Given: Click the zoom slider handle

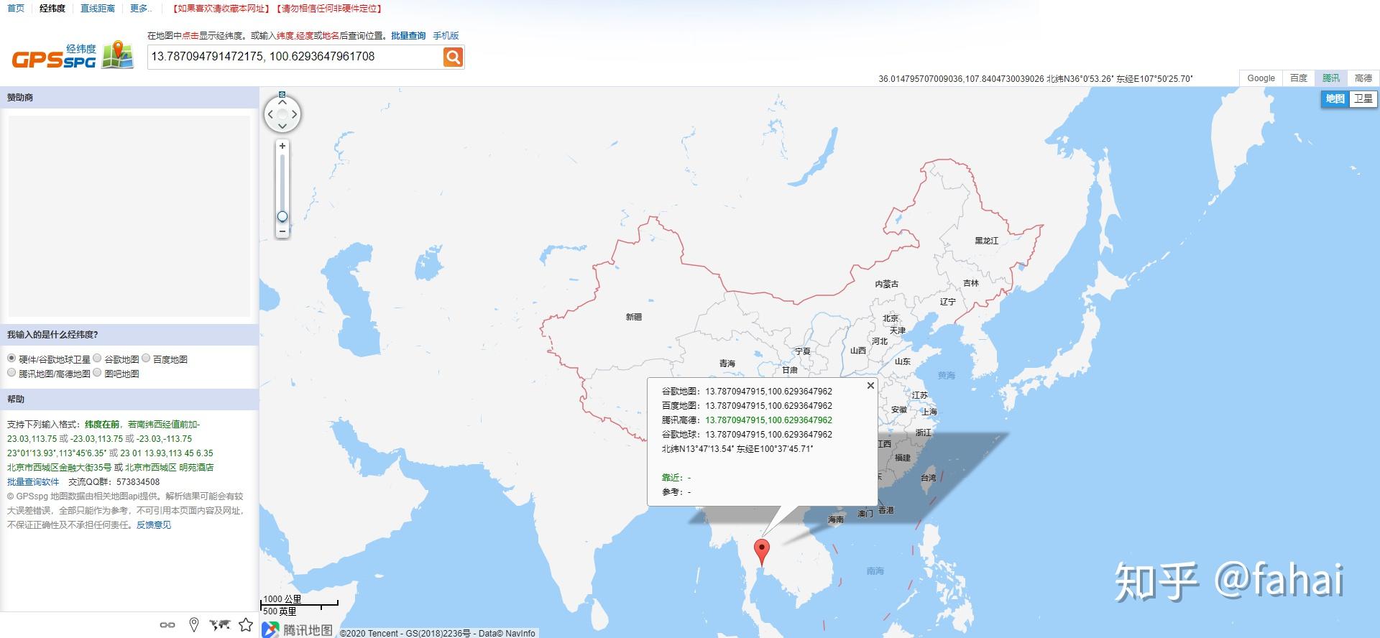Looking at the screenshot, I should click(282, 216).
